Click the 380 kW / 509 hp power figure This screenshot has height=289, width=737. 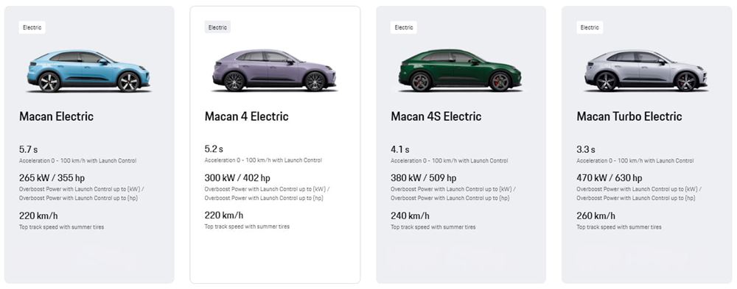(424, 178)
